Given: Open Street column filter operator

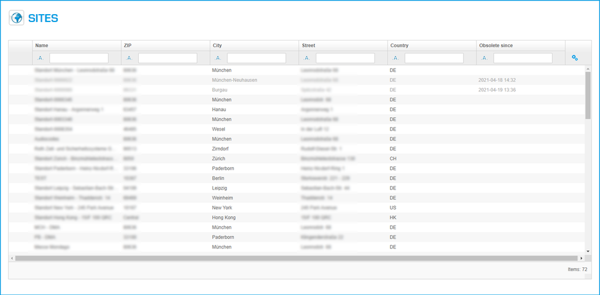Looking at the screenshot, I should click(x=307, y=58).
